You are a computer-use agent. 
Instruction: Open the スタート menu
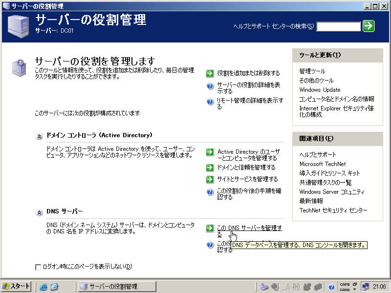click(15, 287)
